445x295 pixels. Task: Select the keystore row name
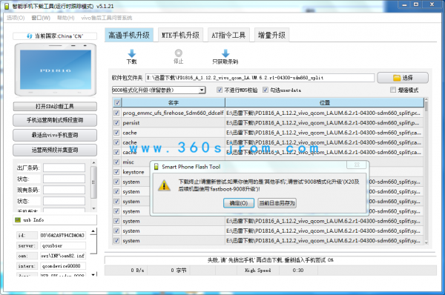point(133,172)
